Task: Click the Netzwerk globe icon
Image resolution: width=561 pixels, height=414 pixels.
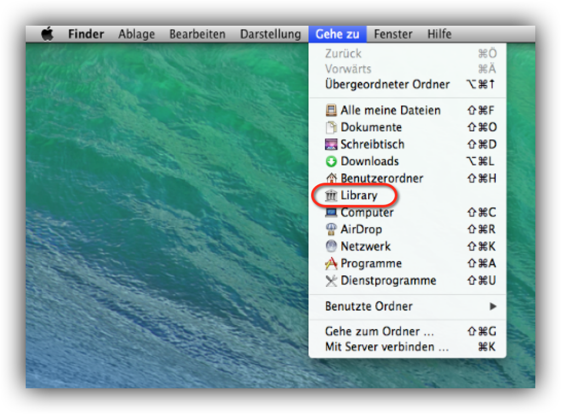Action: click(x=331, y=246)
